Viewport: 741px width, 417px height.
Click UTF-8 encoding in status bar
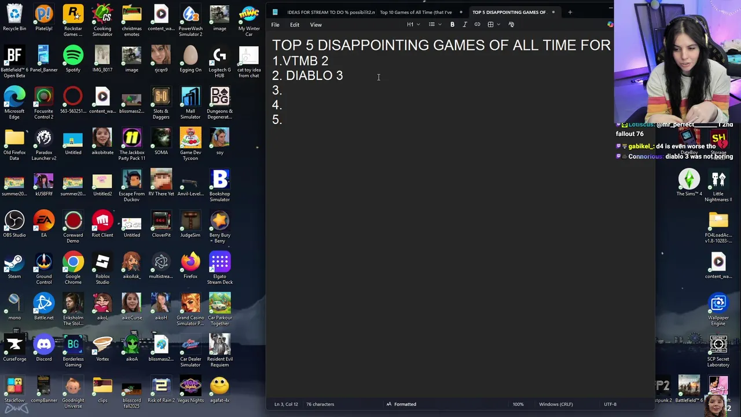610,404
